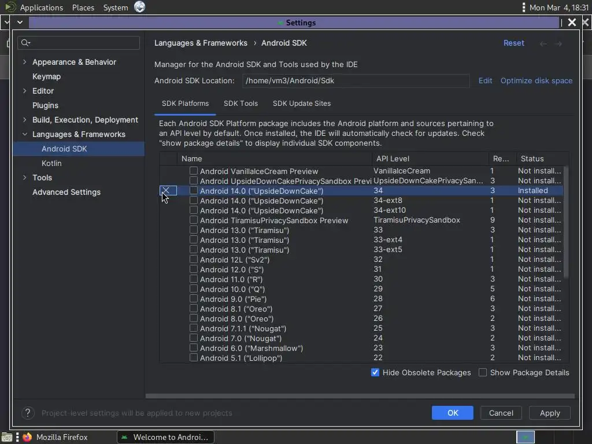Open the browser globe icon in top panel

pos(139,7)
